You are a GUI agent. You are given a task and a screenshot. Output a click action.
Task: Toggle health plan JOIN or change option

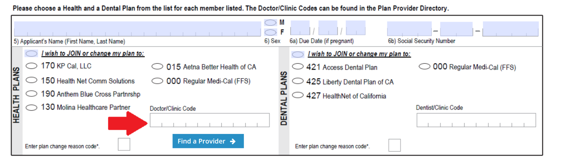tap(31, 54)
